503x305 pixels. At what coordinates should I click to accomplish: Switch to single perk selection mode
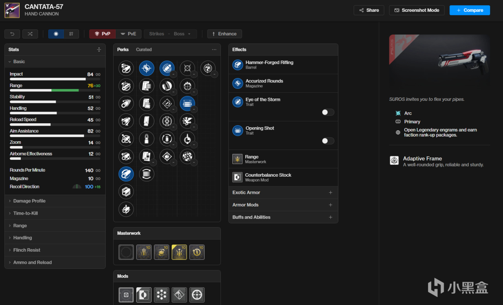pos(56,34)
